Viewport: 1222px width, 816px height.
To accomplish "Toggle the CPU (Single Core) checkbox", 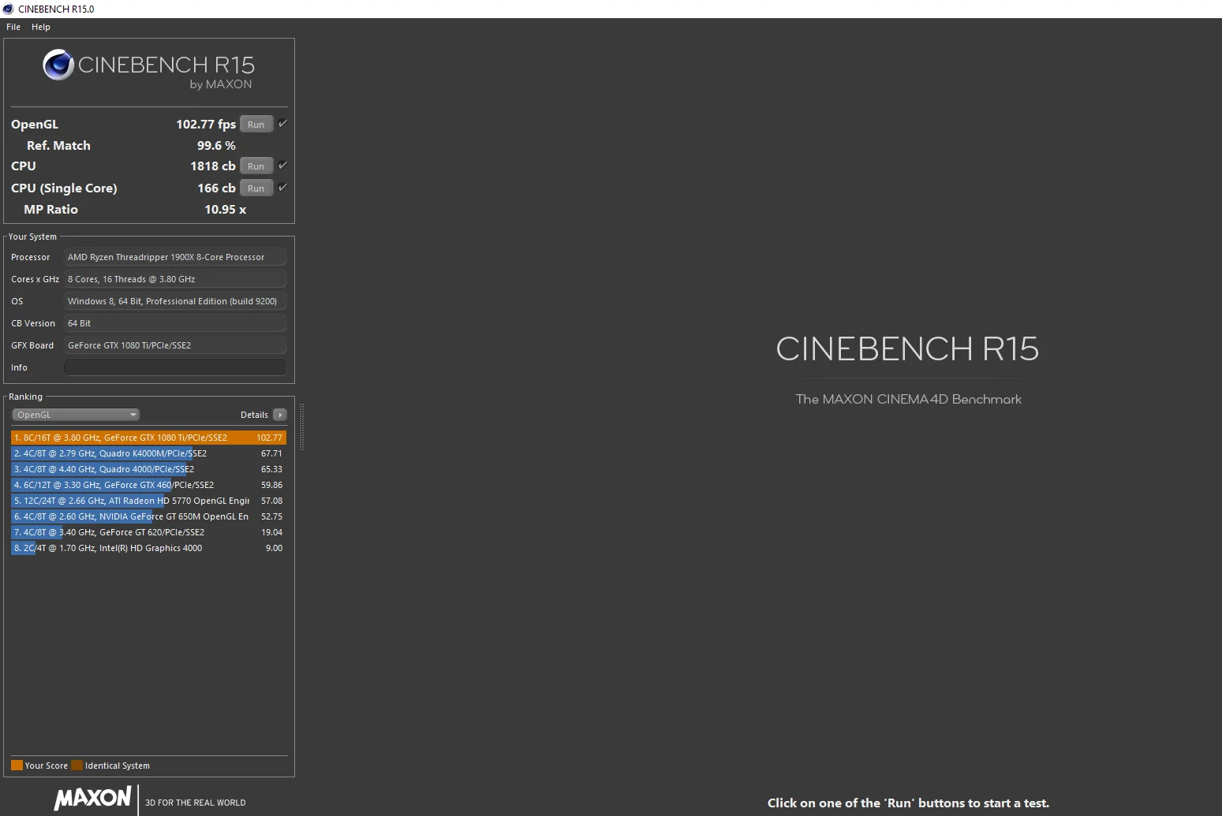I will point(282,188).
